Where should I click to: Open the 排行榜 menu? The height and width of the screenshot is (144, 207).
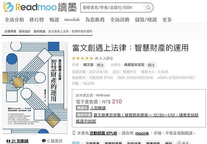[37, 20]
